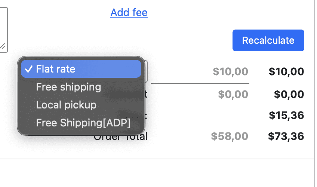This screenshot has height=187, width=317.
Task: Click the "Add fee" link
Action: (129, 13)
